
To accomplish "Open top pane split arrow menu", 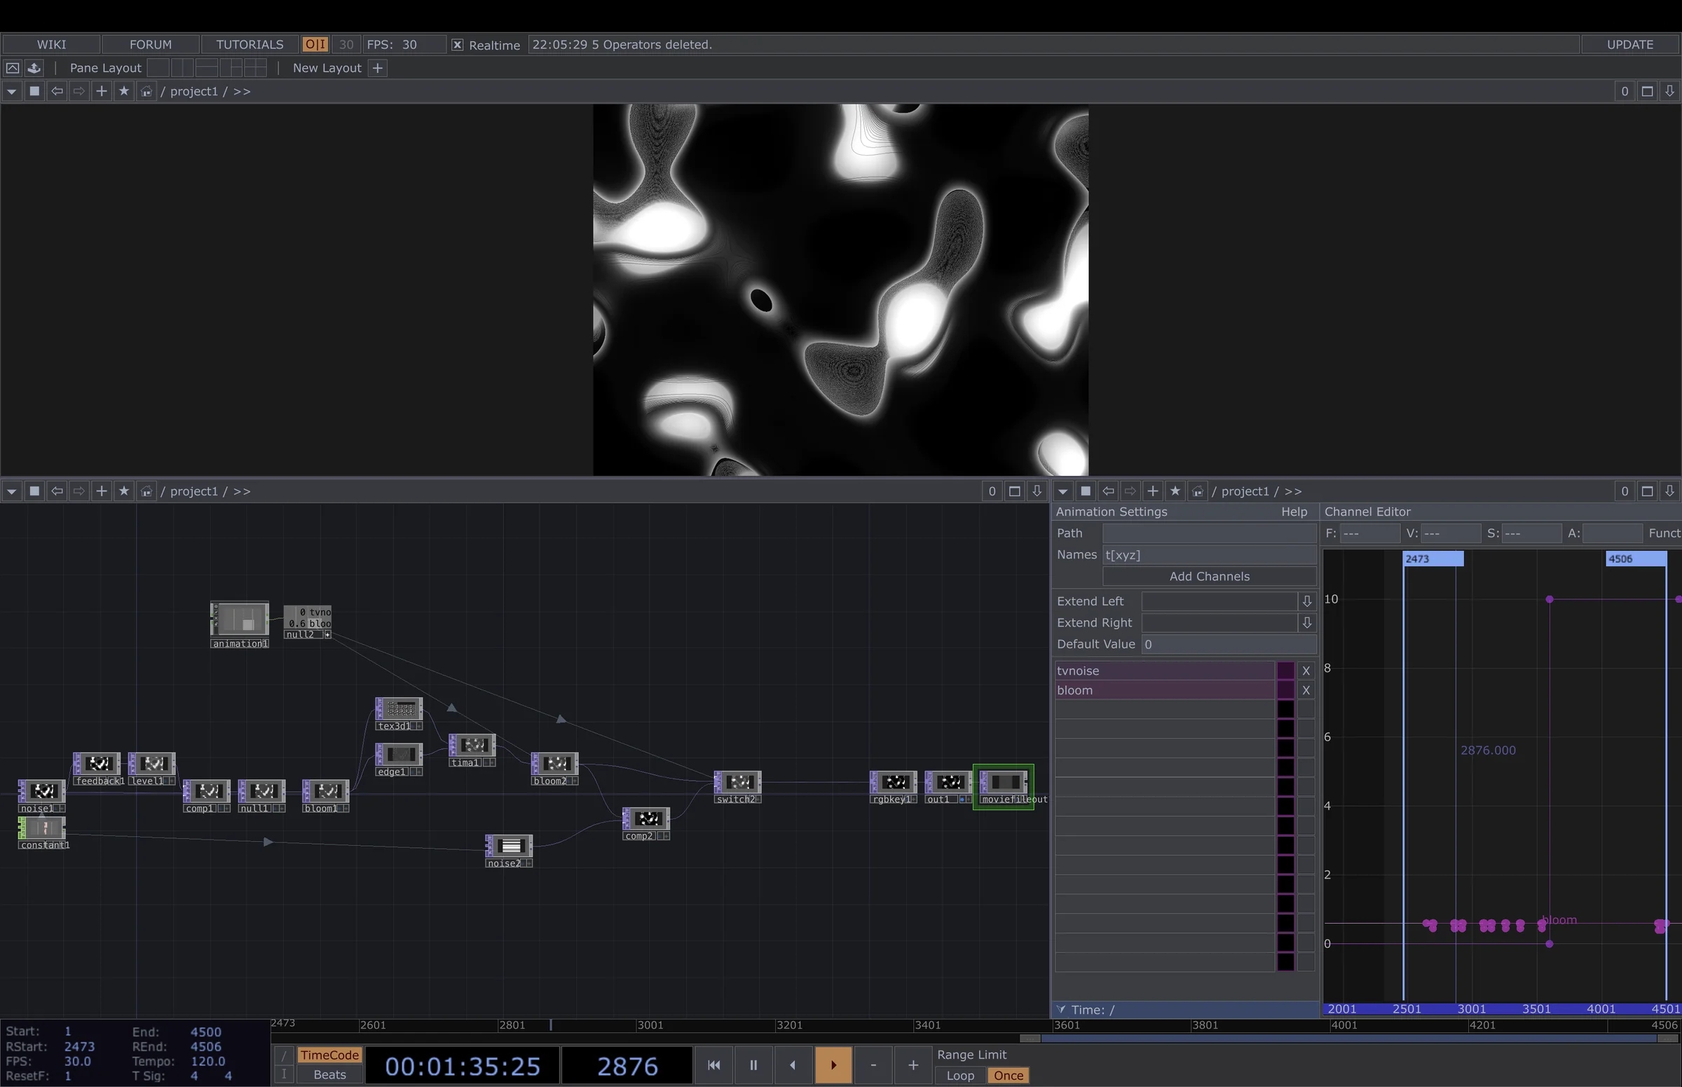I will pyautogui.click(x=1669, y=91).
